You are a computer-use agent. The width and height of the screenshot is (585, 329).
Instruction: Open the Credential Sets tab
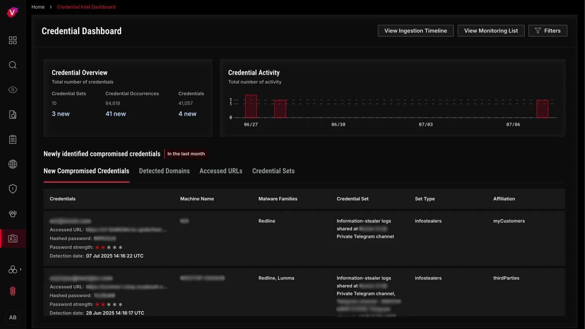pyautogui.click(x=273, y=171)
